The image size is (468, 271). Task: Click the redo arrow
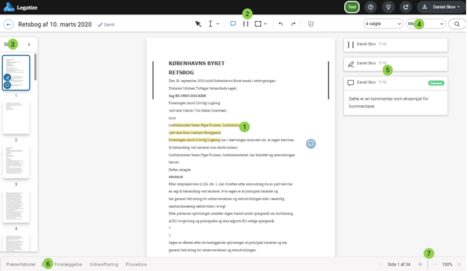tap(293, 24)
